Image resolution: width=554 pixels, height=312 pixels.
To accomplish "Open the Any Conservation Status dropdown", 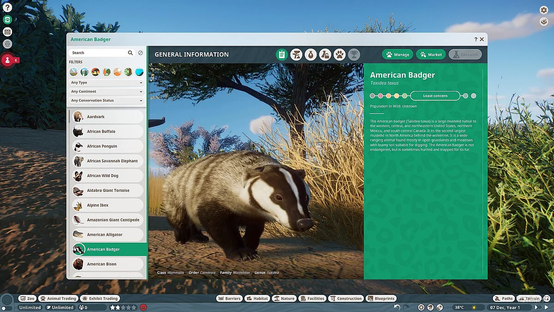I will coord(106,100).
